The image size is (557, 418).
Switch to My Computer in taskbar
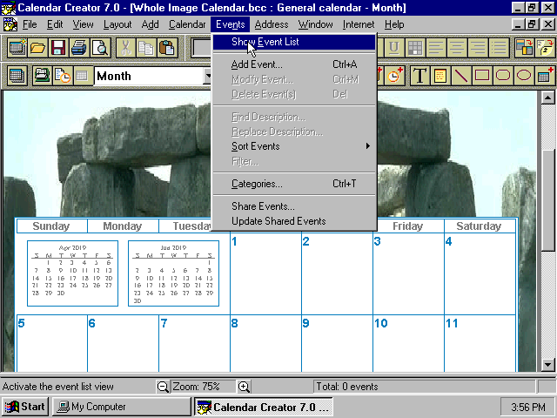tap(122, 407)
